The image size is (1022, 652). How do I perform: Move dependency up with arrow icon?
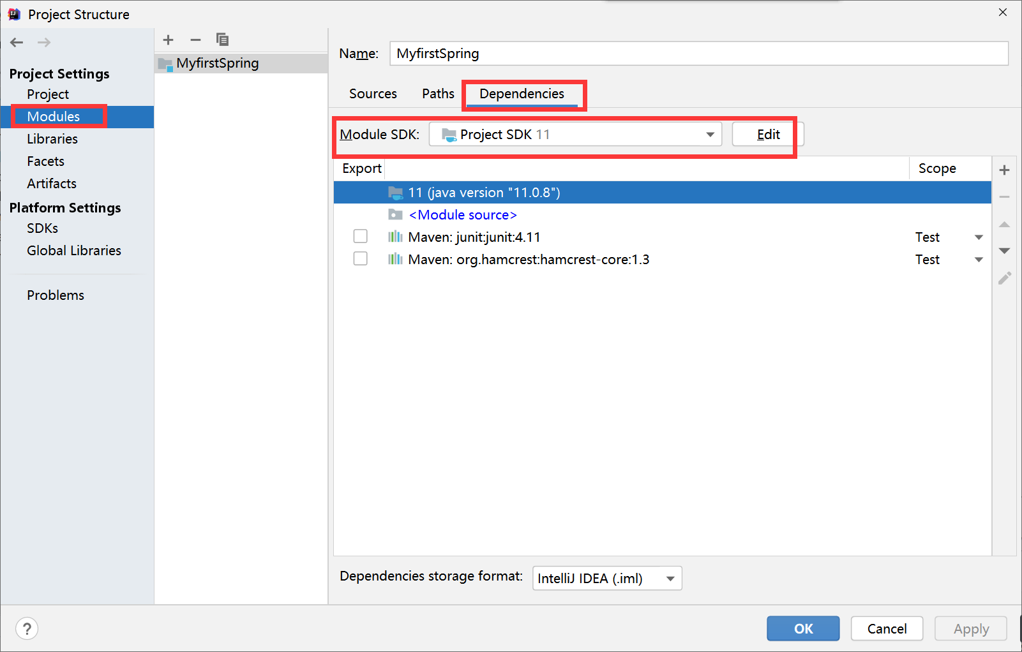(x=1004, y=225)
